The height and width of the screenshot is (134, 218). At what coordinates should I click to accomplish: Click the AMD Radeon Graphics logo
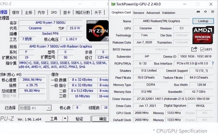coord(203,35)
